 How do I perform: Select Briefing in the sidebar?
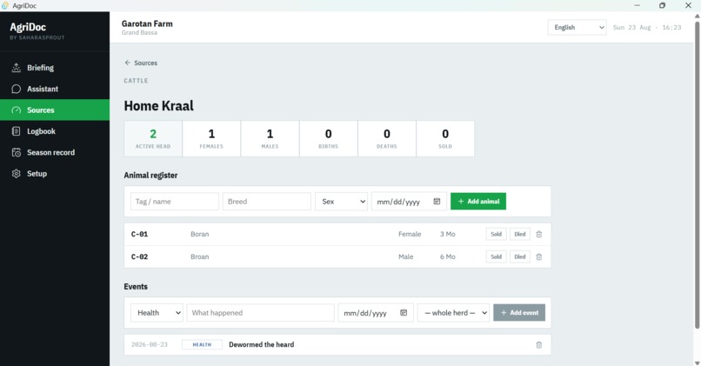point(55,68)
